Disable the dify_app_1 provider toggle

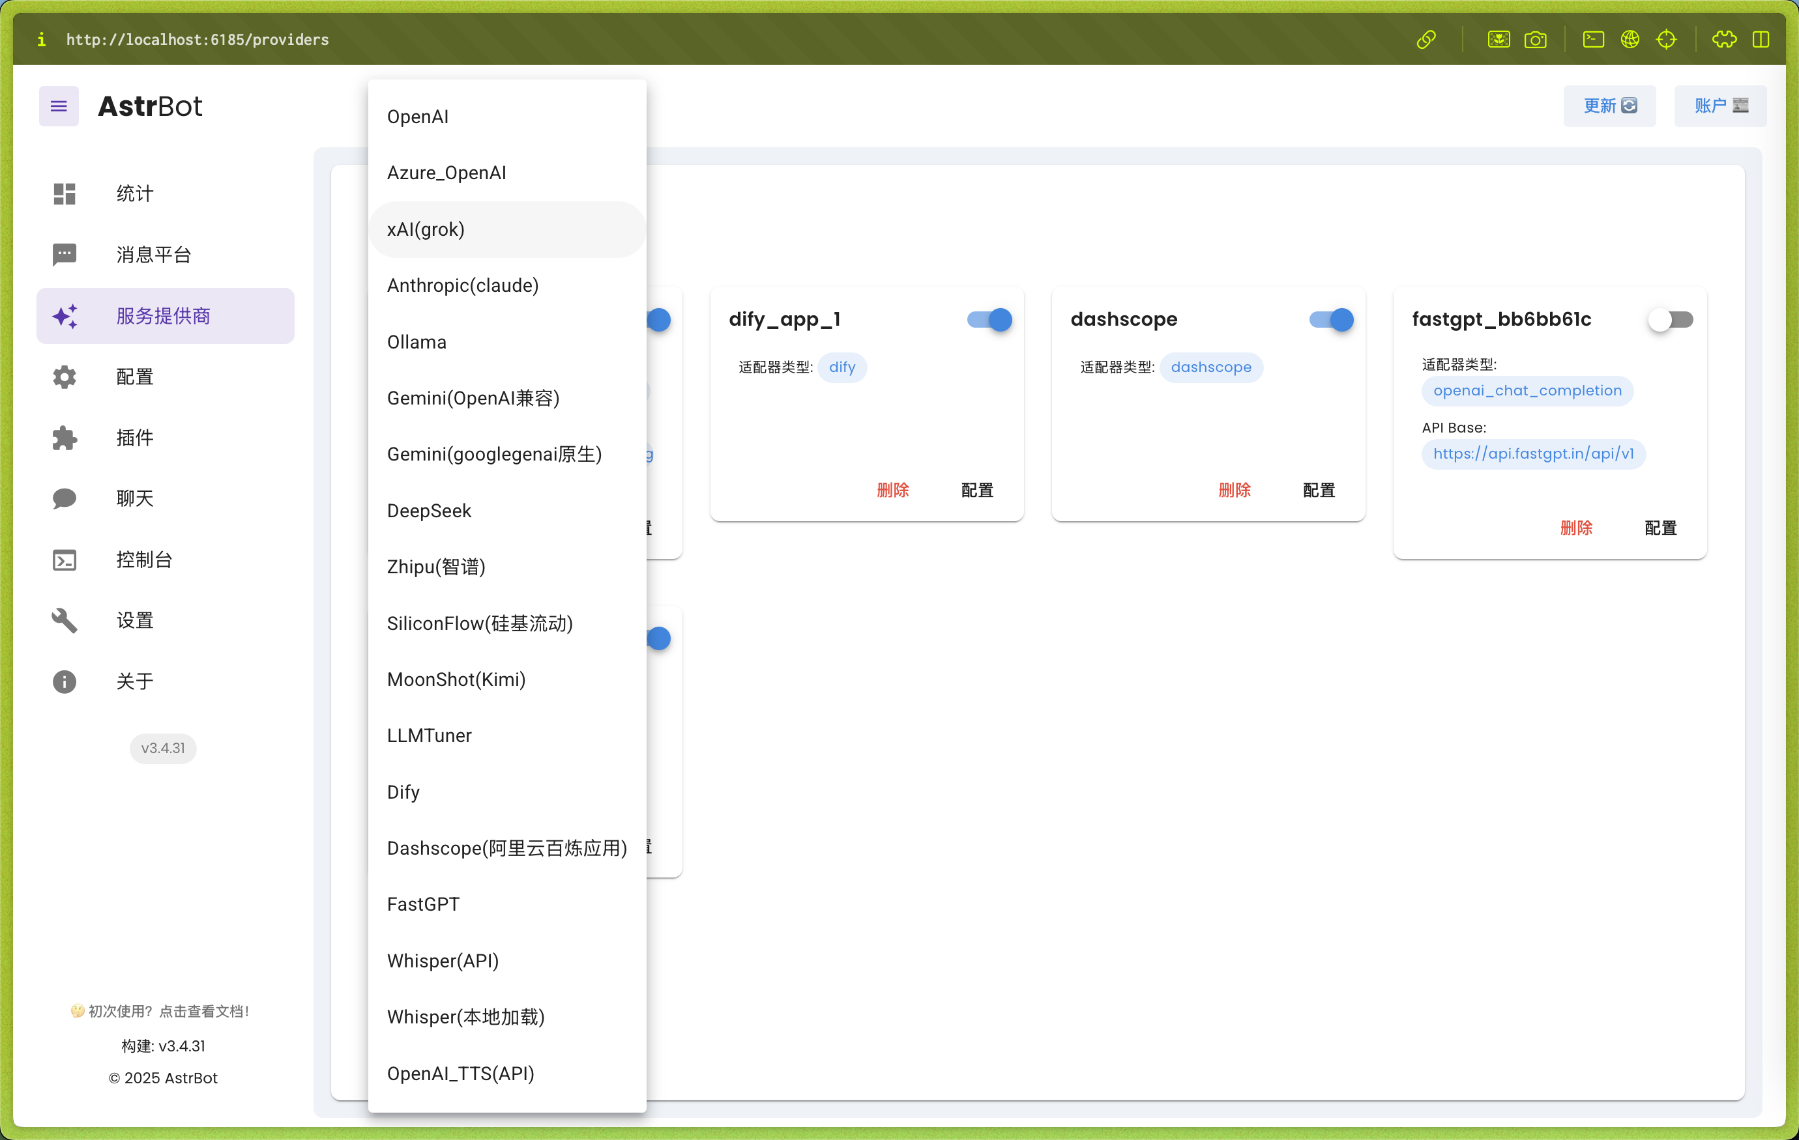coord(990,320)
